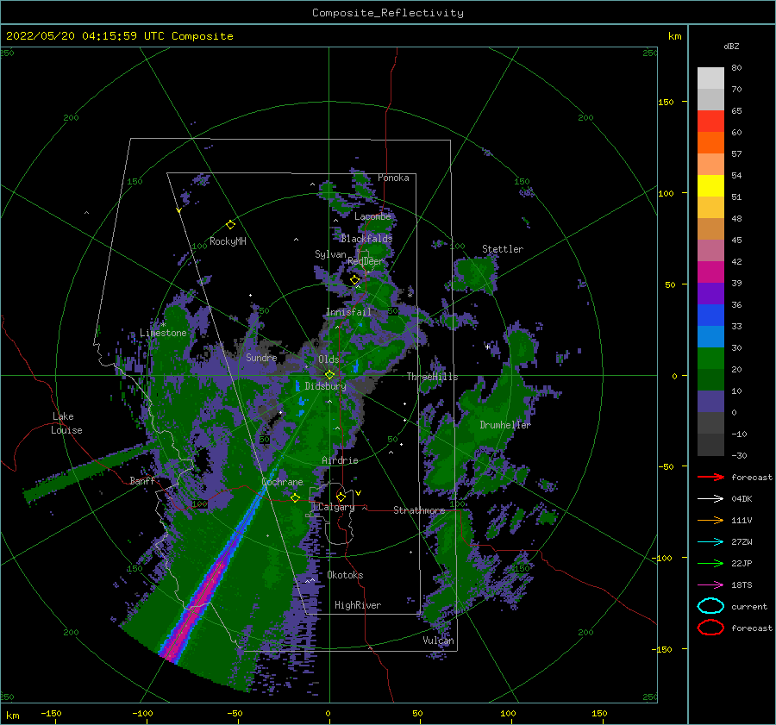
Task: Select the bright green 30-20 dBZ swatch
Action: point(710,359)
